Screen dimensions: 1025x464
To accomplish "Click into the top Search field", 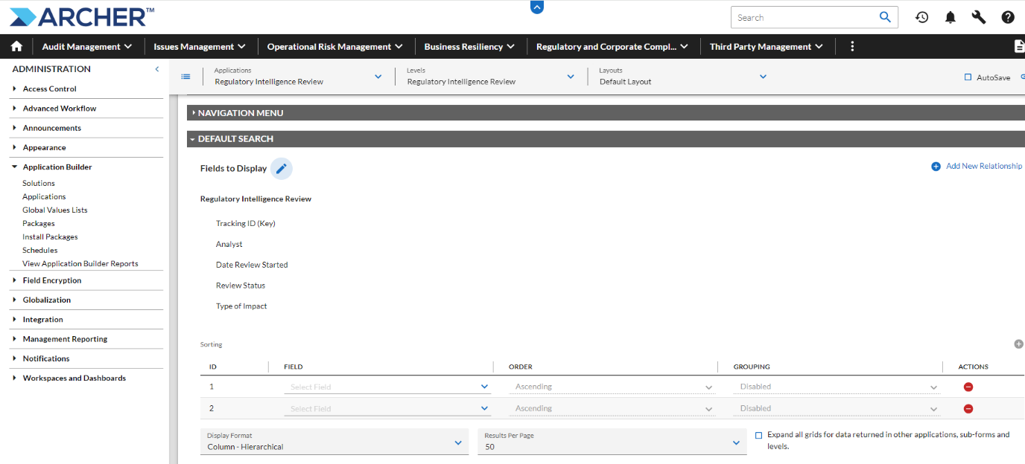I will pos(805,17).
